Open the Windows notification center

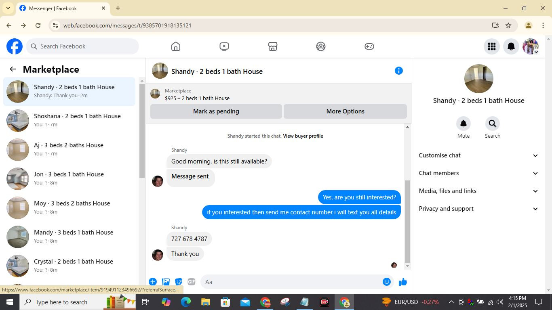(x=539, y=302)
